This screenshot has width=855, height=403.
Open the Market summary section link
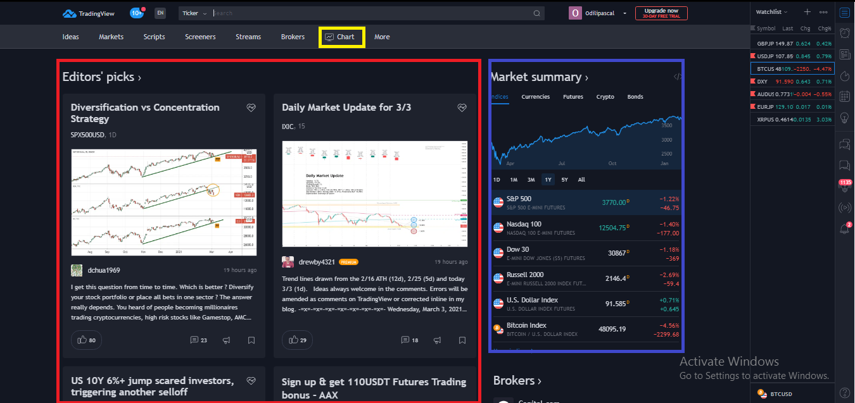click(x=540, y=77)
